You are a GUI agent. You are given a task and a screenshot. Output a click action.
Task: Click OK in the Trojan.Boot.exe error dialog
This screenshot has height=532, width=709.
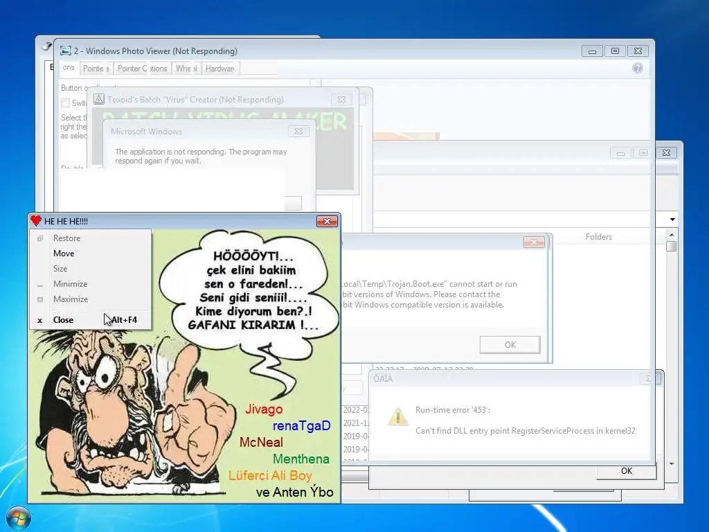tap(510, 345)
